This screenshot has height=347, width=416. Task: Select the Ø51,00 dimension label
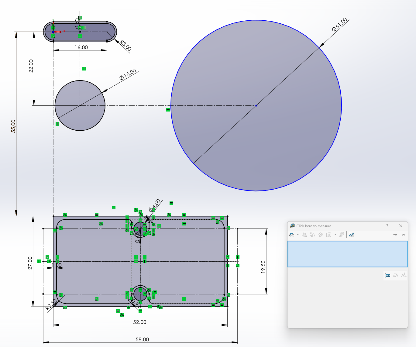339,25
